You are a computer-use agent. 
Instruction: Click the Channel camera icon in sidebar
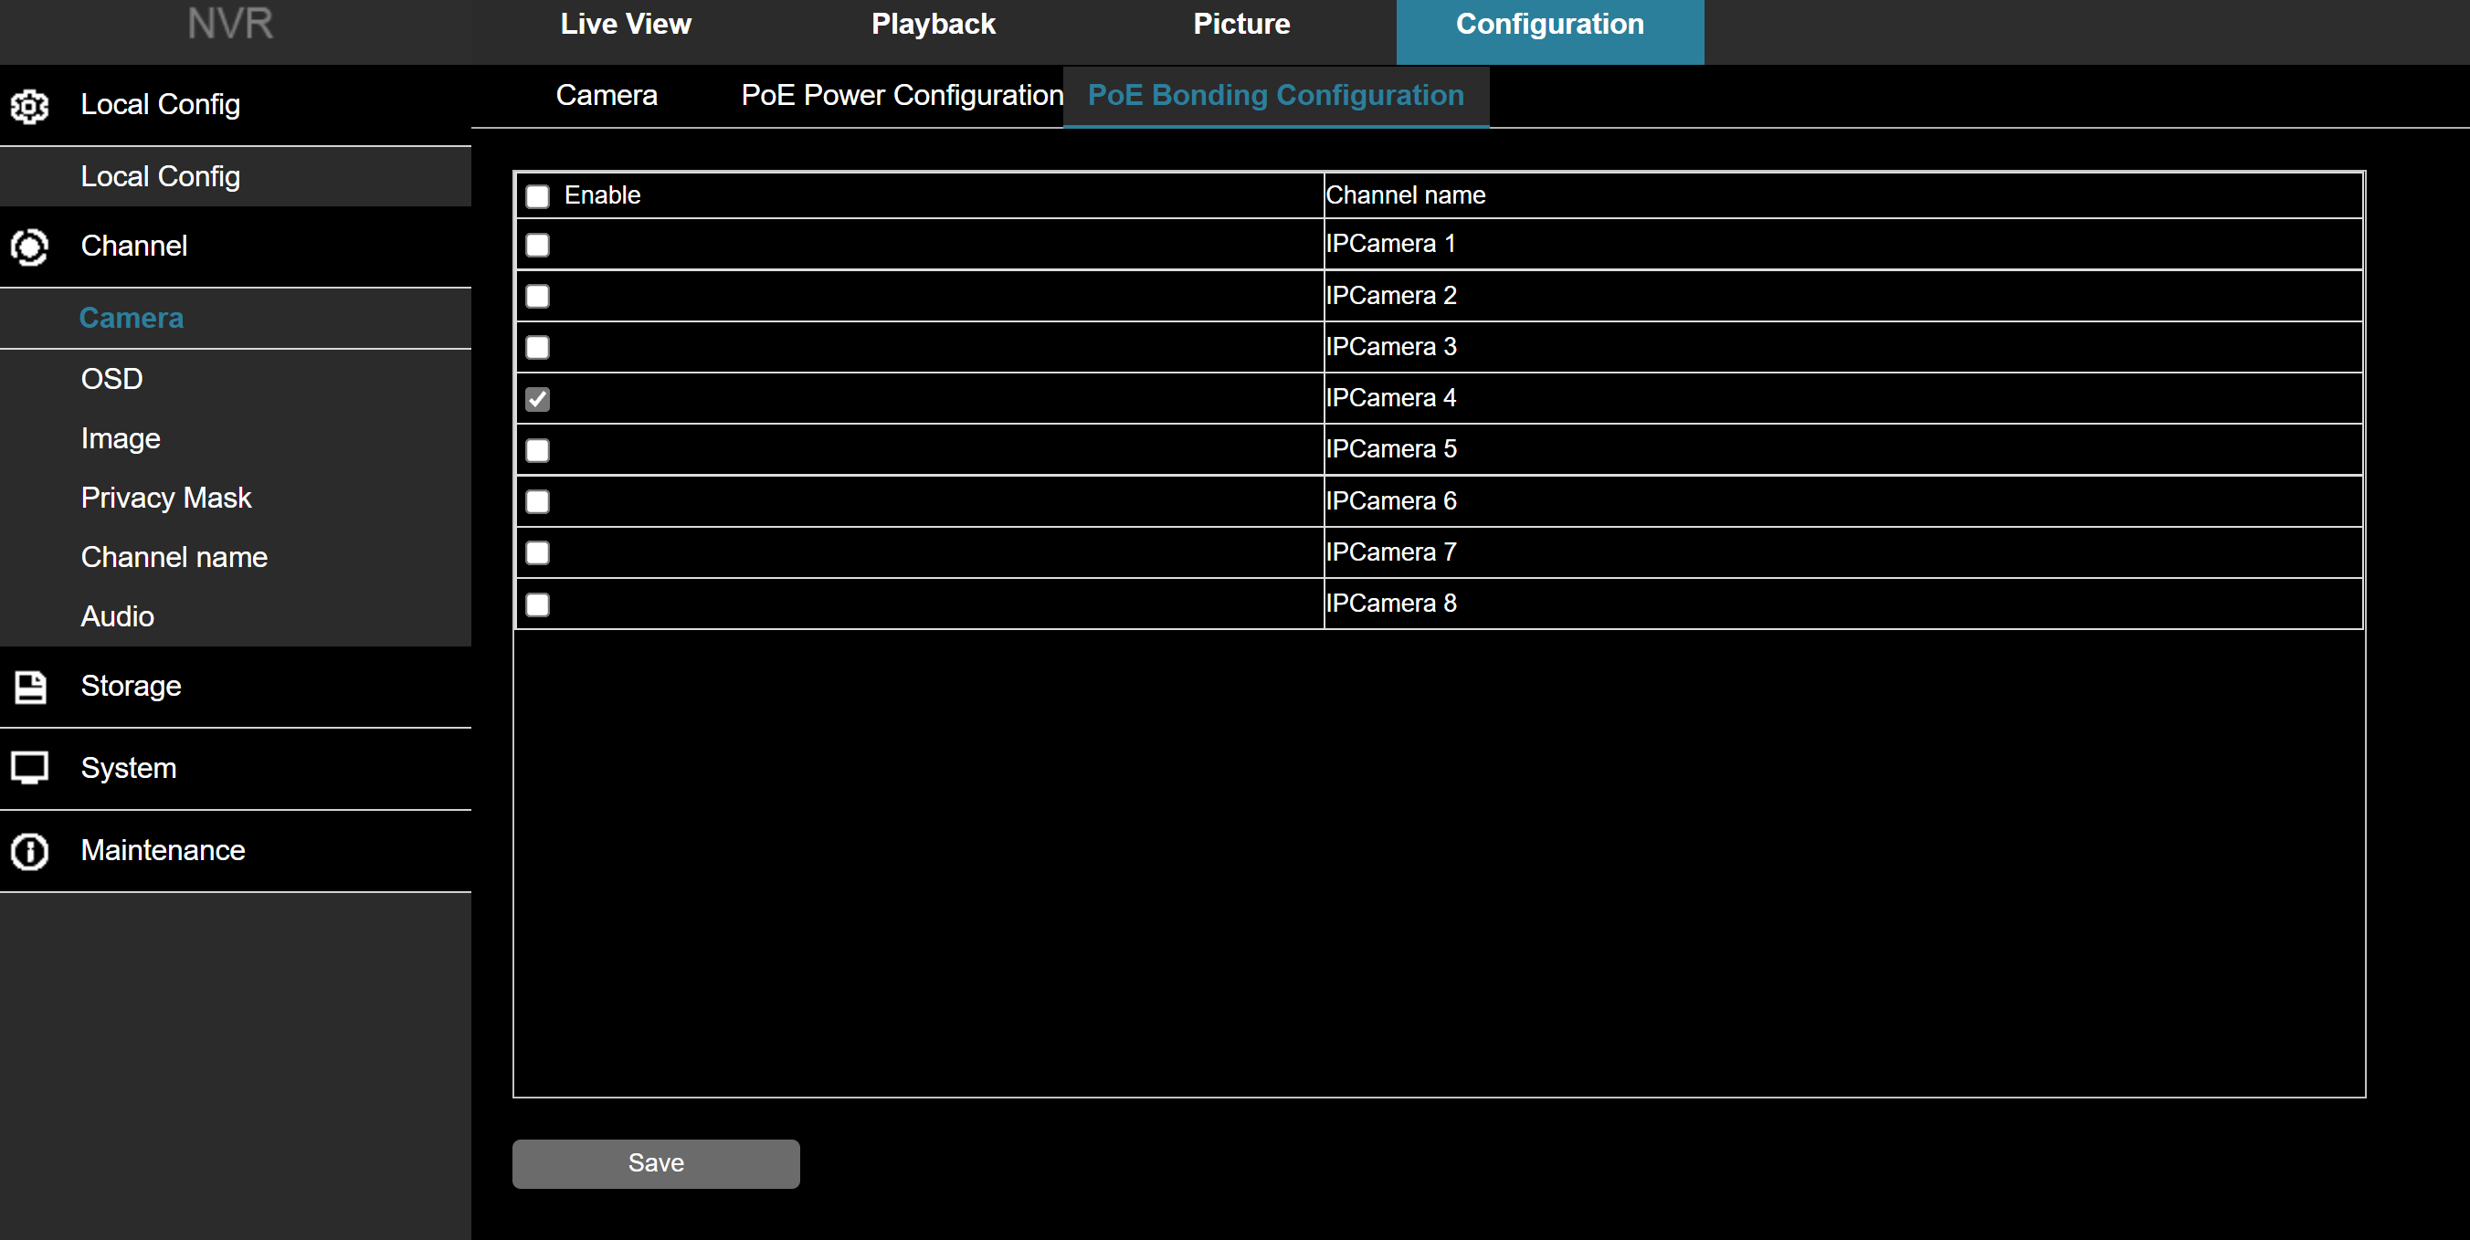point(30,247)
